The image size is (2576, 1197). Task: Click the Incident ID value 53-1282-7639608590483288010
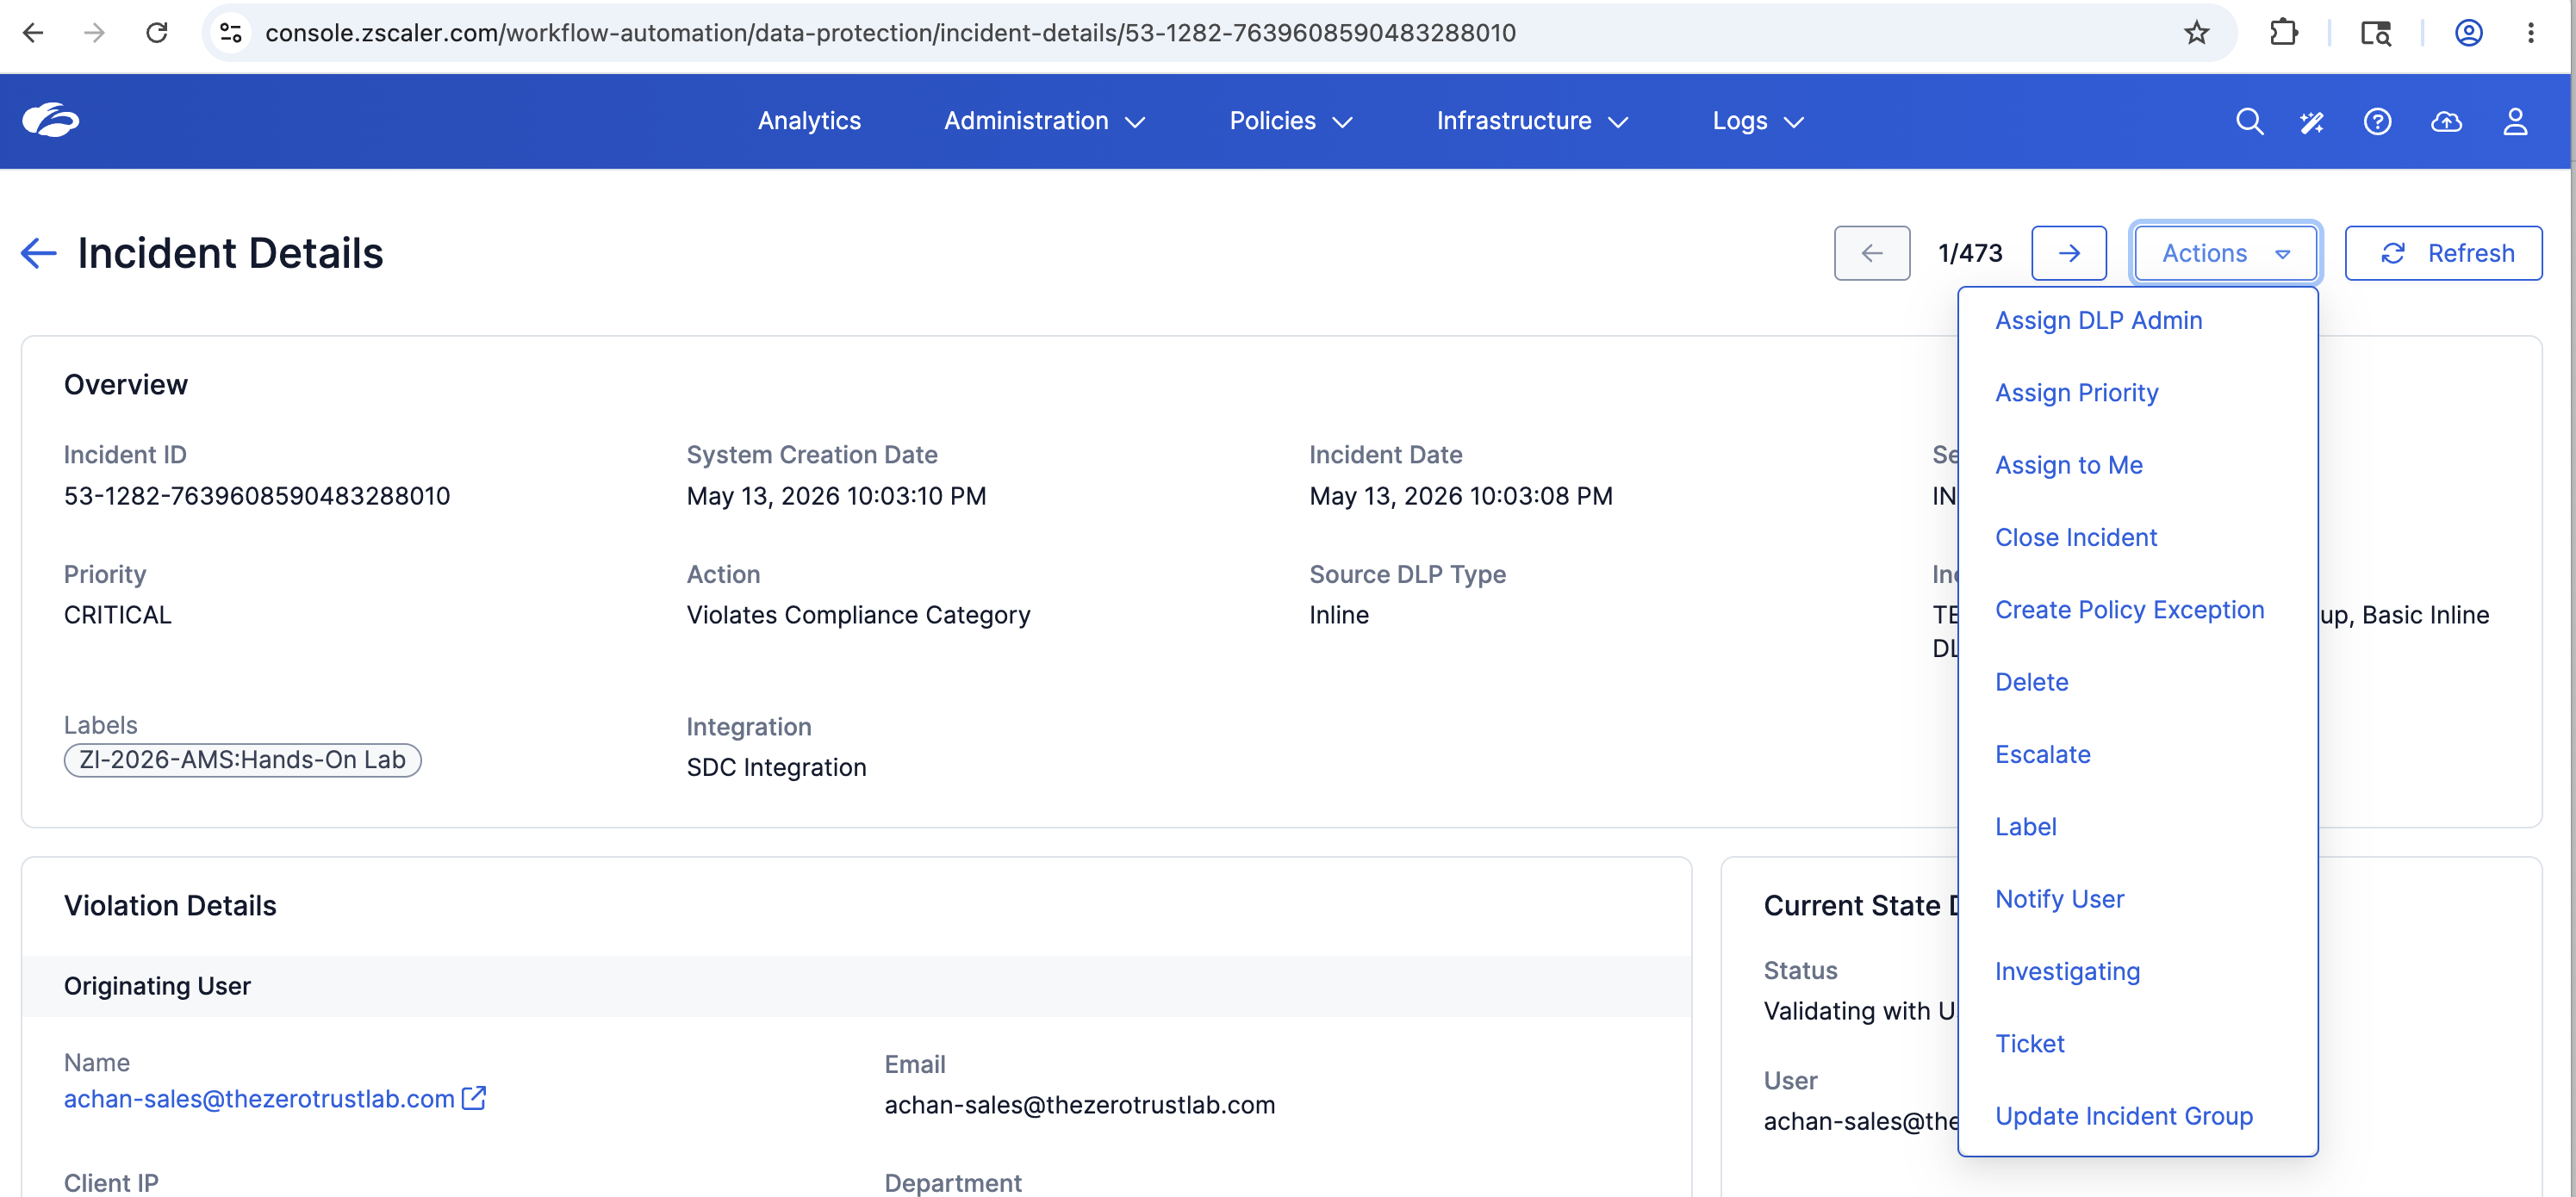(257, 497)
